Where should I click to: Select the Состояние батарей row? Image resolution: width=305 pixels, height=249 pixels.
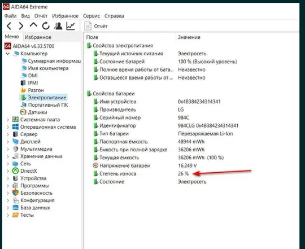(x=165, y=62)
